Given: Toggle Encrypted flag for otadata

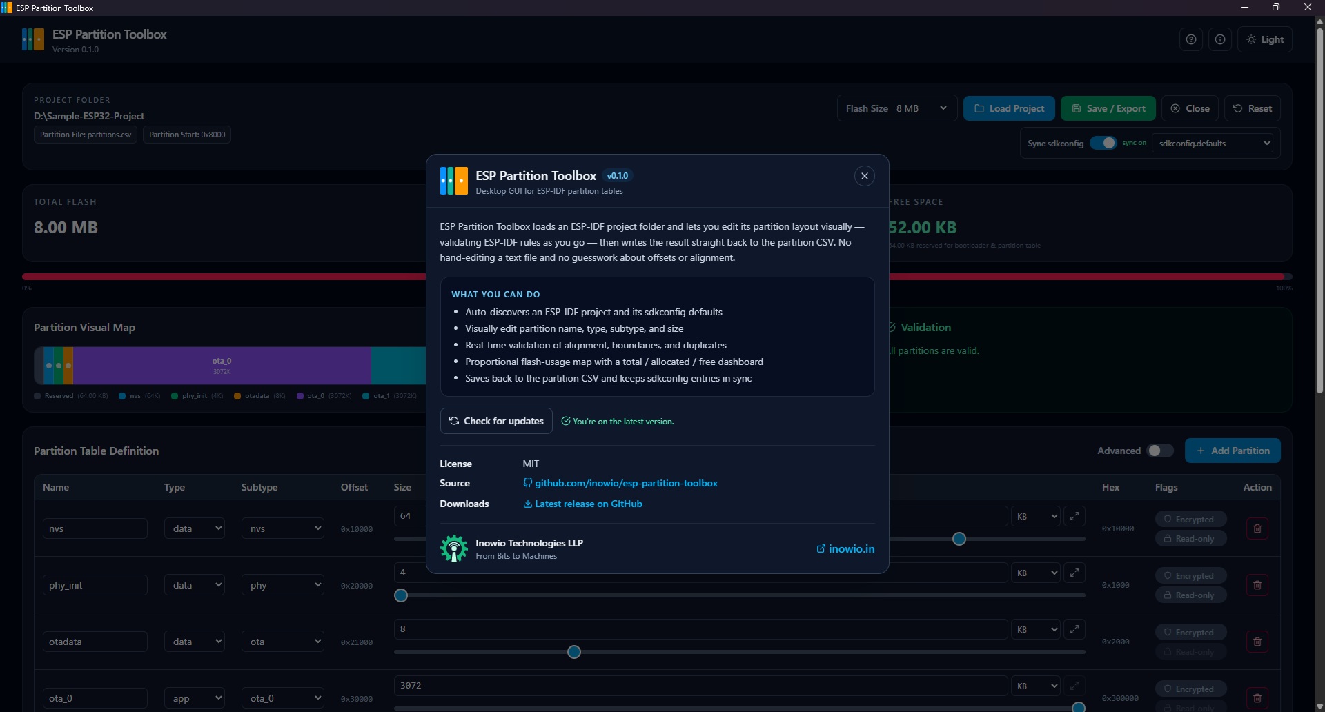Looking at the screenshot, I should click(x=1190, y=632).
